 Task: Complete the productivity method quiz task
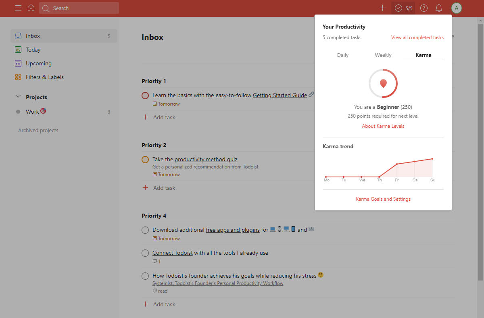tap(145, 160)
